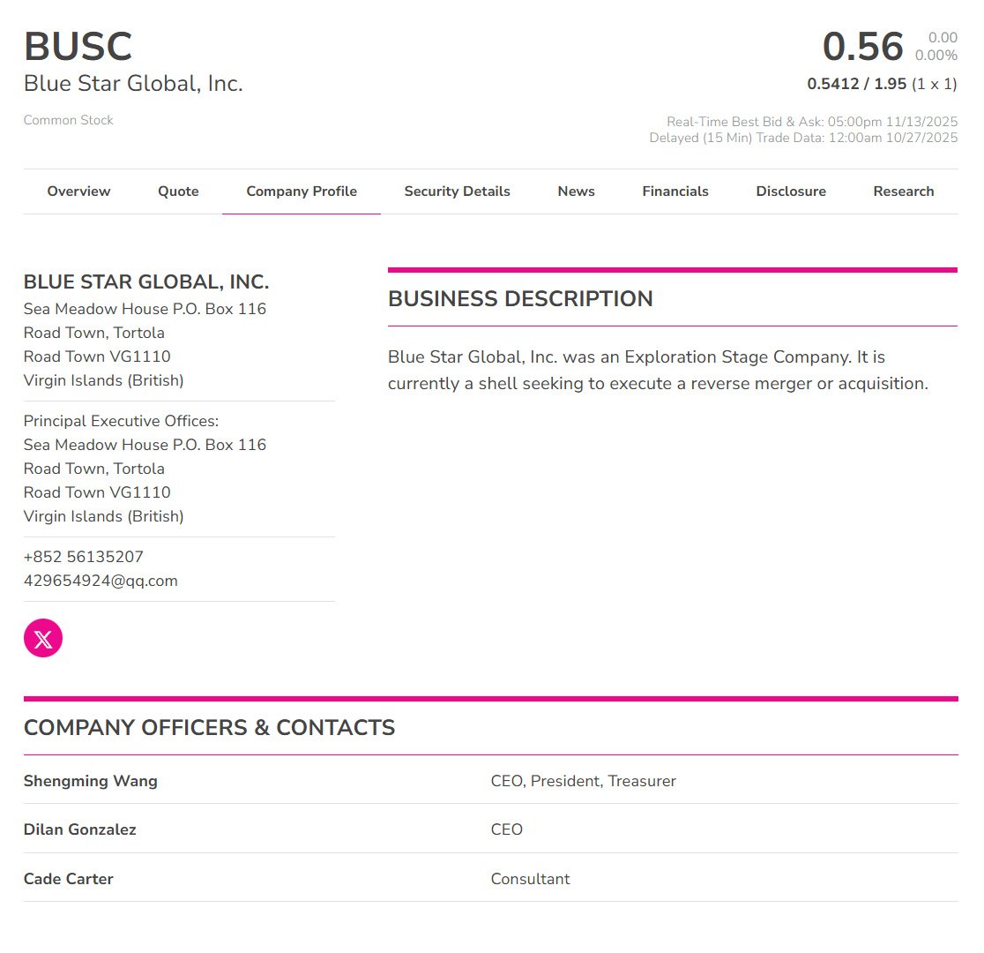Open the Research tab
The height and width of the screenshot is (953, 984).
pyautogui.click(x=903, y=191)
